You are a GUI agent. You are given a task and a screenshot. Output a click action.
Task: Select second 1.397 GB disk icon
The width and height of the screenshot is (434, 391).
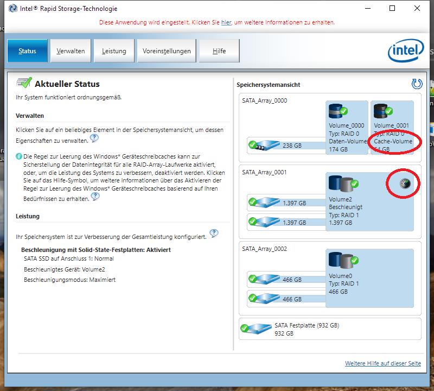tap(264, 222)
